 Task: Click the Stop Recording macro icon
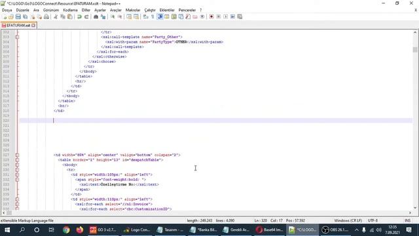219,17
